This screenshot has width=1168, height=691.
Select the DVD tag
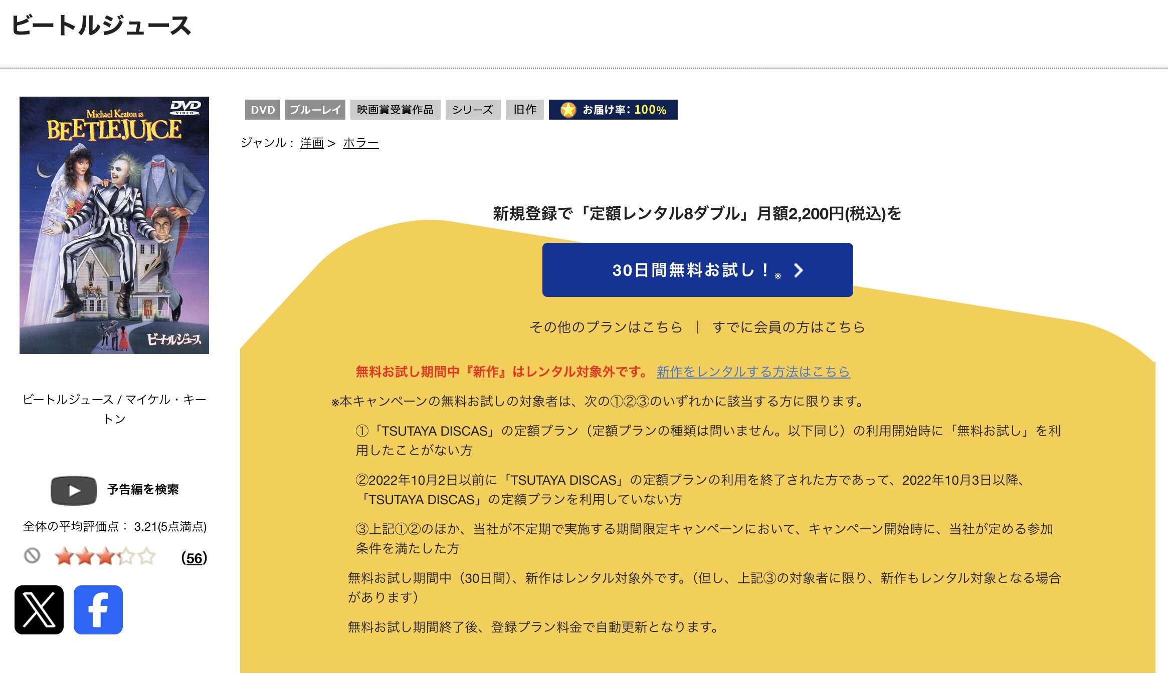pyautogui.click(x=263, y=110)
